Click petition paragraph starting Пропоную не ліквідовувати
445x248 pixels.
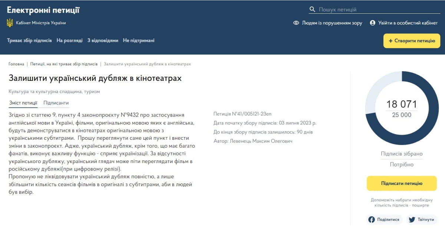(100, 184)
